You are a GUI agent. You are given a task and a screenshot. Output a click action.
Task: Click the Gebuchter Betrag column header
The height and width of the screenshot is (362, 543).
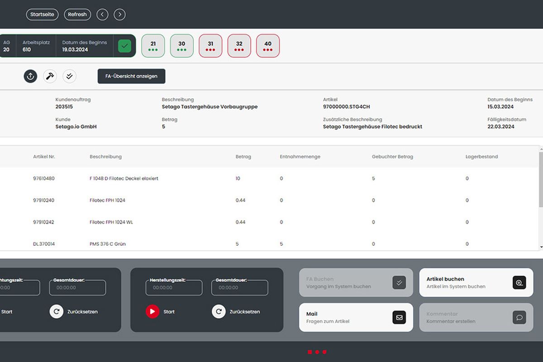[x=392, y=157]
